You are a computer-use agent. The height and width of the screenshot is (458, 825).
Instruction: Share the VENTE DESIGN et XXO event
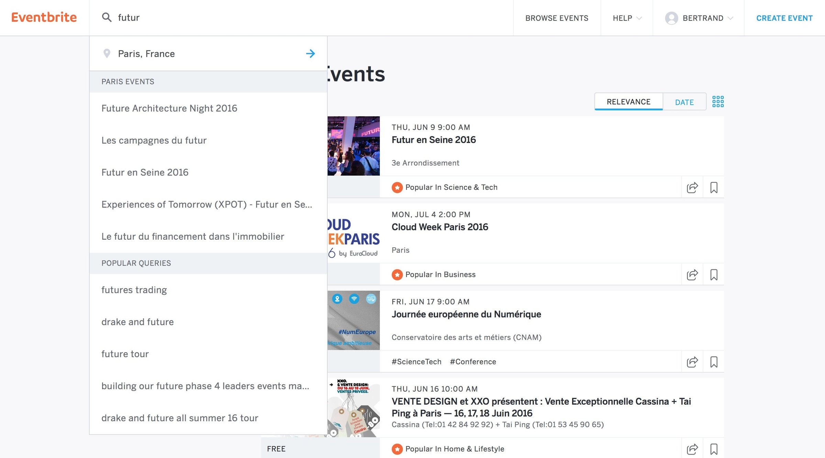[x=692, y=449]
